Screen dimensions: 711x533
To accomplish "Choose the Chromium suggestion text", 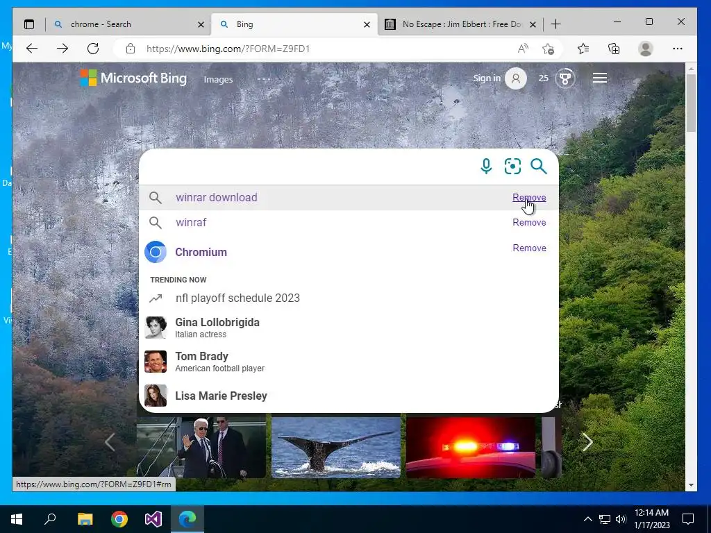I will 201,252.
